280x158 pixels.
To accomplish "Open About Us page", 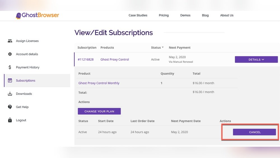I will 227,15.
